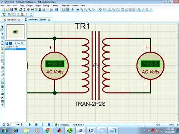Viewport: 179px width, 134px height.
Task: Open the Debug menu
Action: pyautogui.click(x=46, y=6)
